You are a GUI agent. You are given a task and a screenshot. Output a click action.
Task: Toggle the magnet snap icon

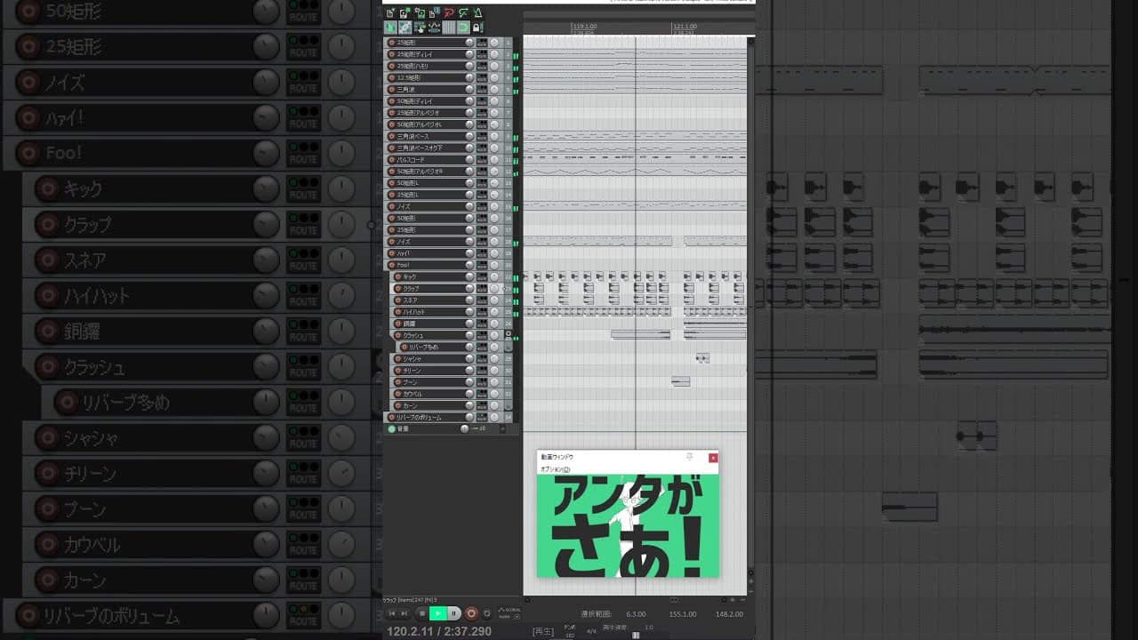(x=463, y=28)
